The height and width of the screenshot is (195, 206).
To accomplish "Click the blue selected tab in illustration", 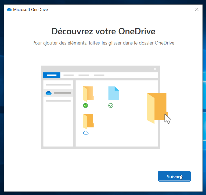I will point(52,75).
